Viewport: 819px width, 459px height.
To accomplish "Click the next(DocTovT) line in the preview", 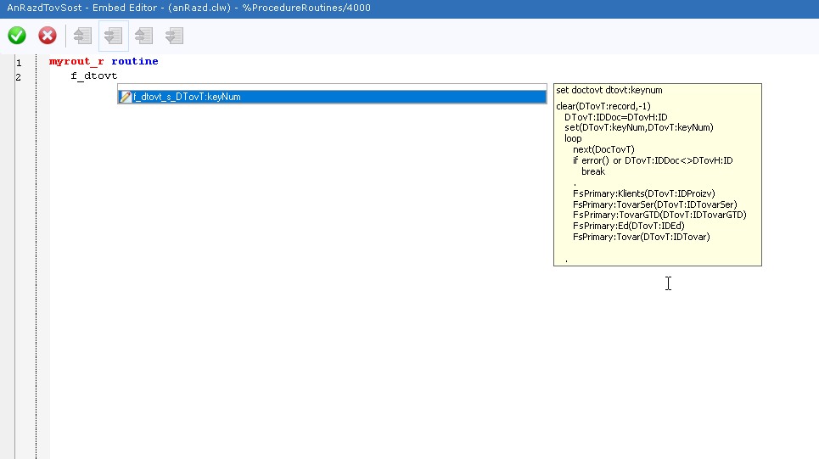I will point(603,149).
